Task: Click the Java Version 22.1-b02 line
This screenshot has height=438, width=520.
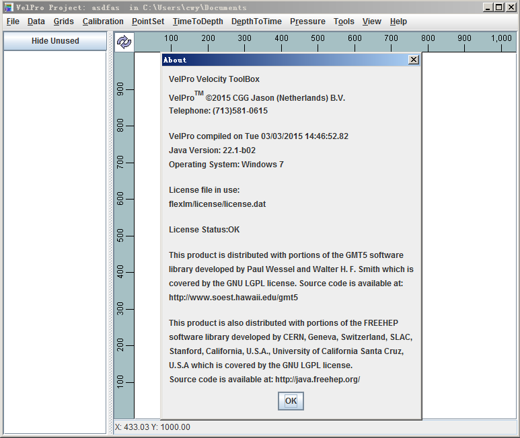Action: click(x=213, y=150)
